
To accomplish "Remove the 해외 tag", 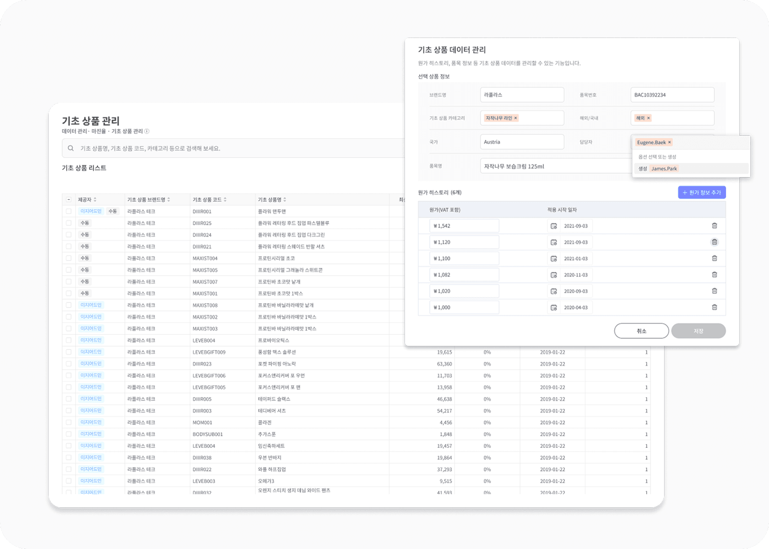I will coord(648,118).
